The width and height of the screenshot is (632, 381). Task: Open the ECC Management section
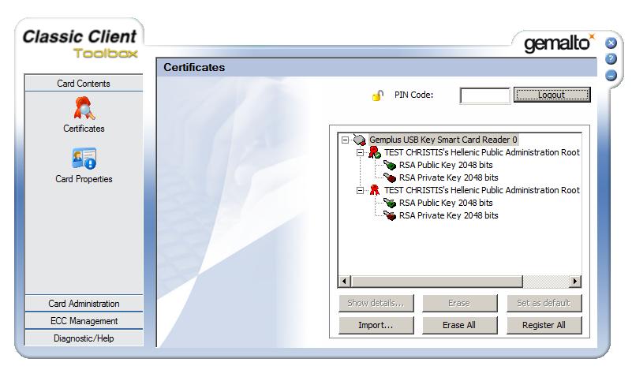coord(84,321)
